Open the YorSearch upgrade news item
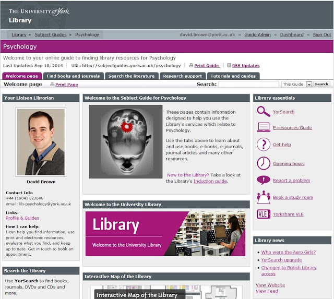Screen dimensions: 334x299 (282, 260)
